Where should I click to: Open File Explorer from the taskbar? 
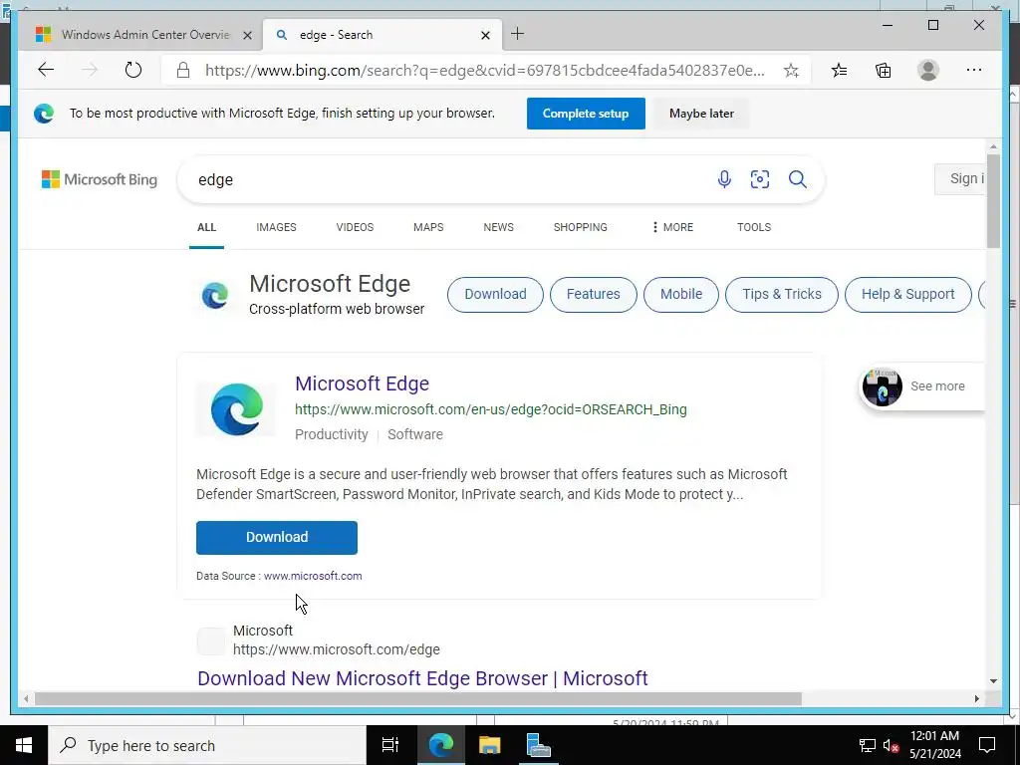(x=489, y=745)
